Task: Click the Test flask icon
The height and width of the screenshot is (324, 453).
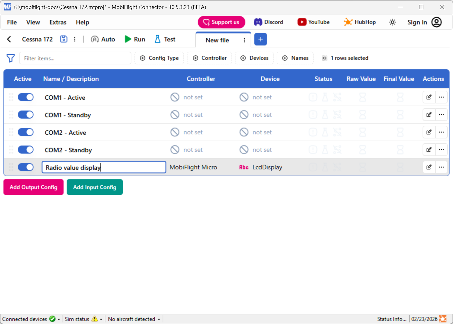Action: click(x=158, y=39)
